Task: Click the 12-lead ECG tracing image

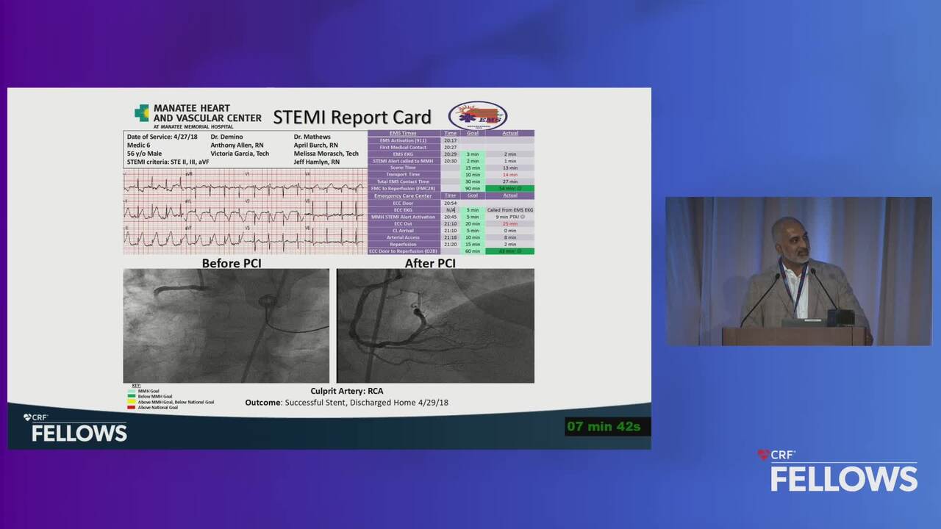Action: coord(245,212)
